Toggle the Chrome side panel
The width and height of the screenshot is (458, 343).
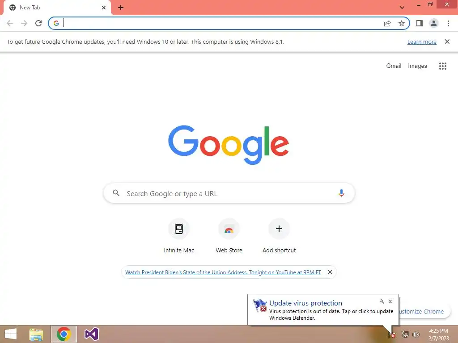[x=420, y=23]
